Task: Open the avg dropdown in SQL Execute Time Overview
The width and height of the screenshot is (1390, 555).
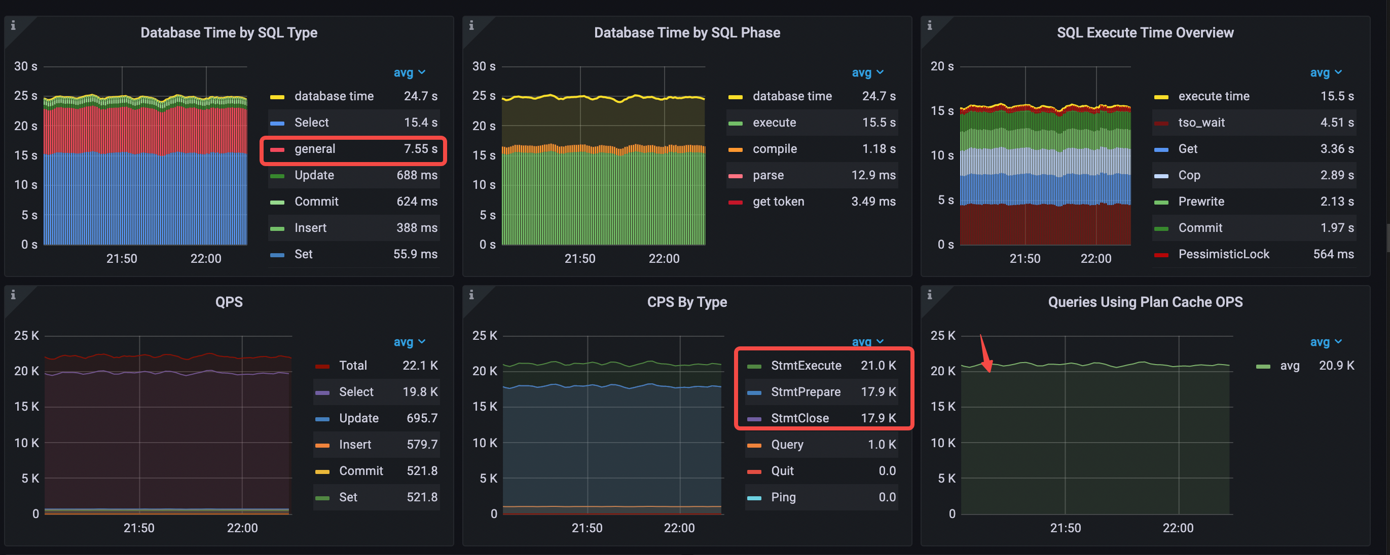Action: (1325, 72)
